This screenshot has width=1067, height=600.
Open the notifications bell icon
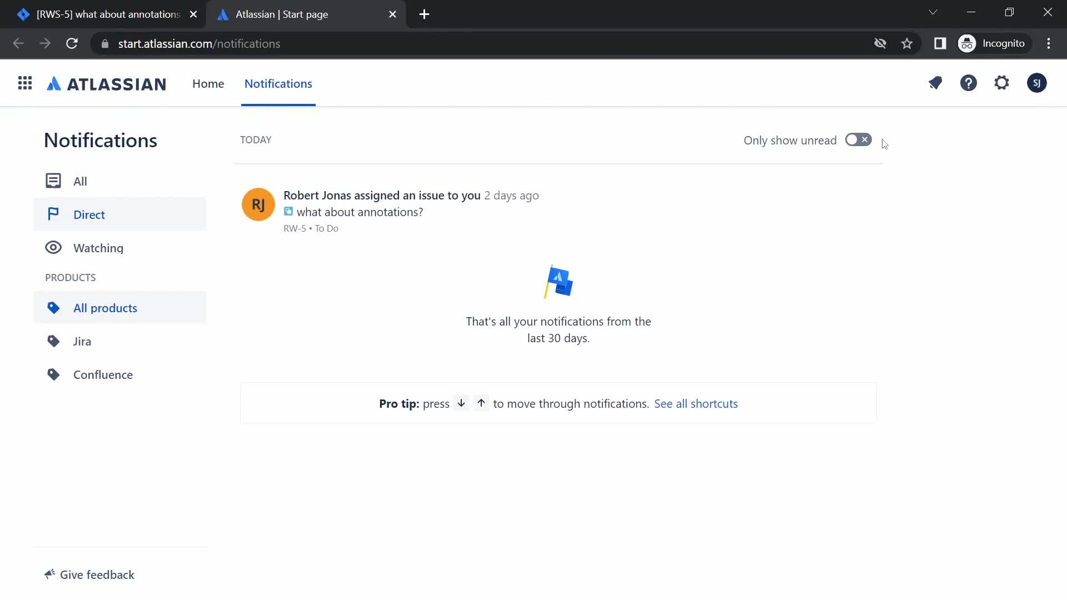pyautogui.click(x=936, y=83)
